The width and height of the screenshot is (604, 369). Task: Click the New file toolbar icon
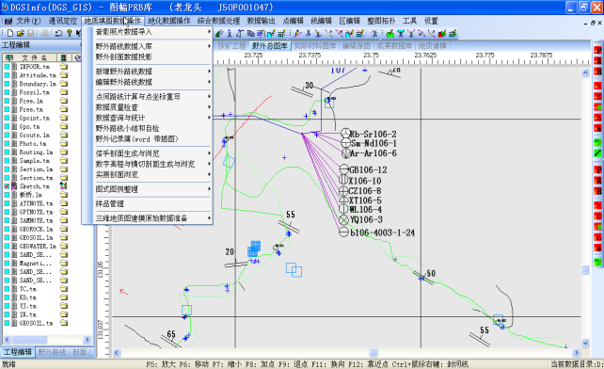coord(10,34)
